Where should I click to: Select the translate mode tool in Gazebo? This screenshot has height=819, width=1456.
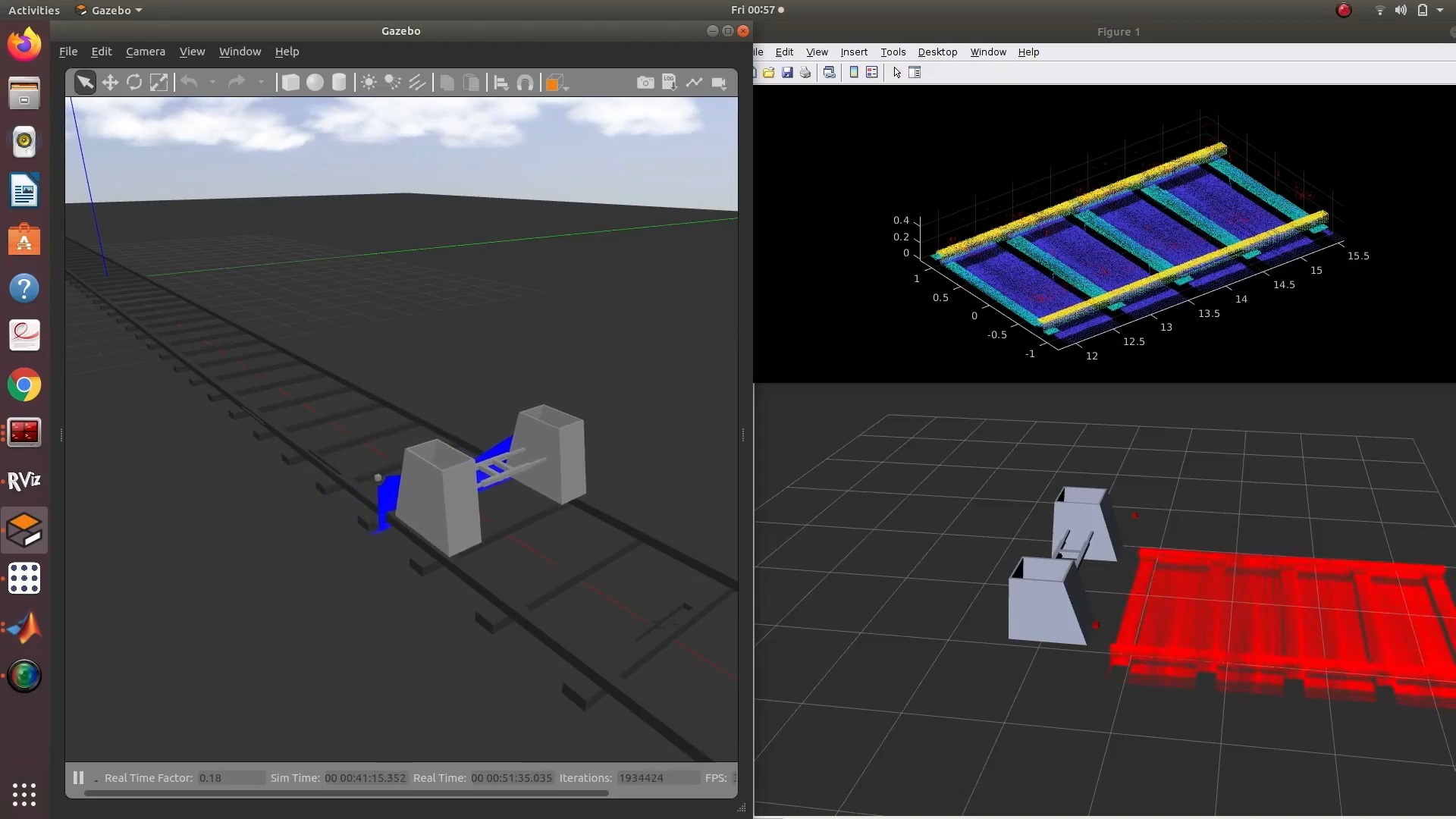pyautogui.click(x=110, y=83)
